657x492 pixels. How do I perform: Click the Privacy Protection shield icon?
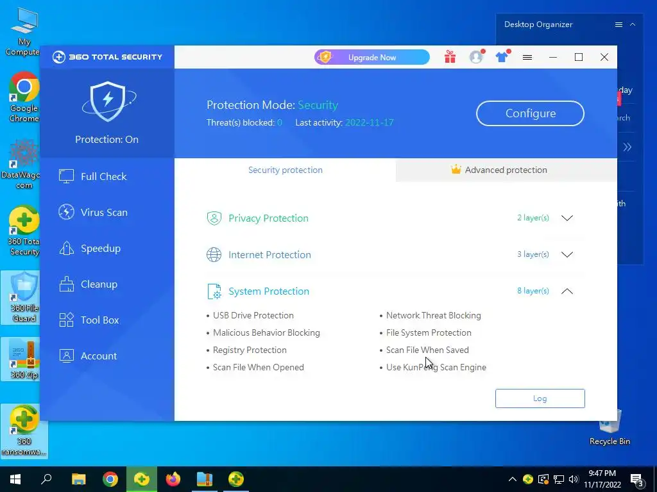click(x=214, y=218)
